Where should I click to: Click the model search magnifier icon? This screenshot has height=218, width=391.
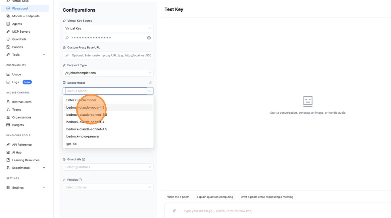click(x=150, y=91)
